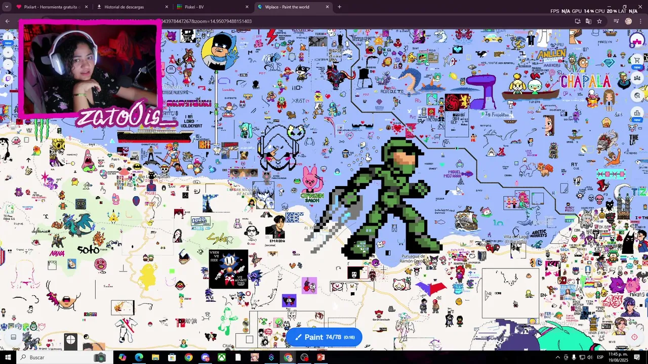Open the Chrome three-dot menu
This screenshot has height=364, width=648.
tap(640, 21)
